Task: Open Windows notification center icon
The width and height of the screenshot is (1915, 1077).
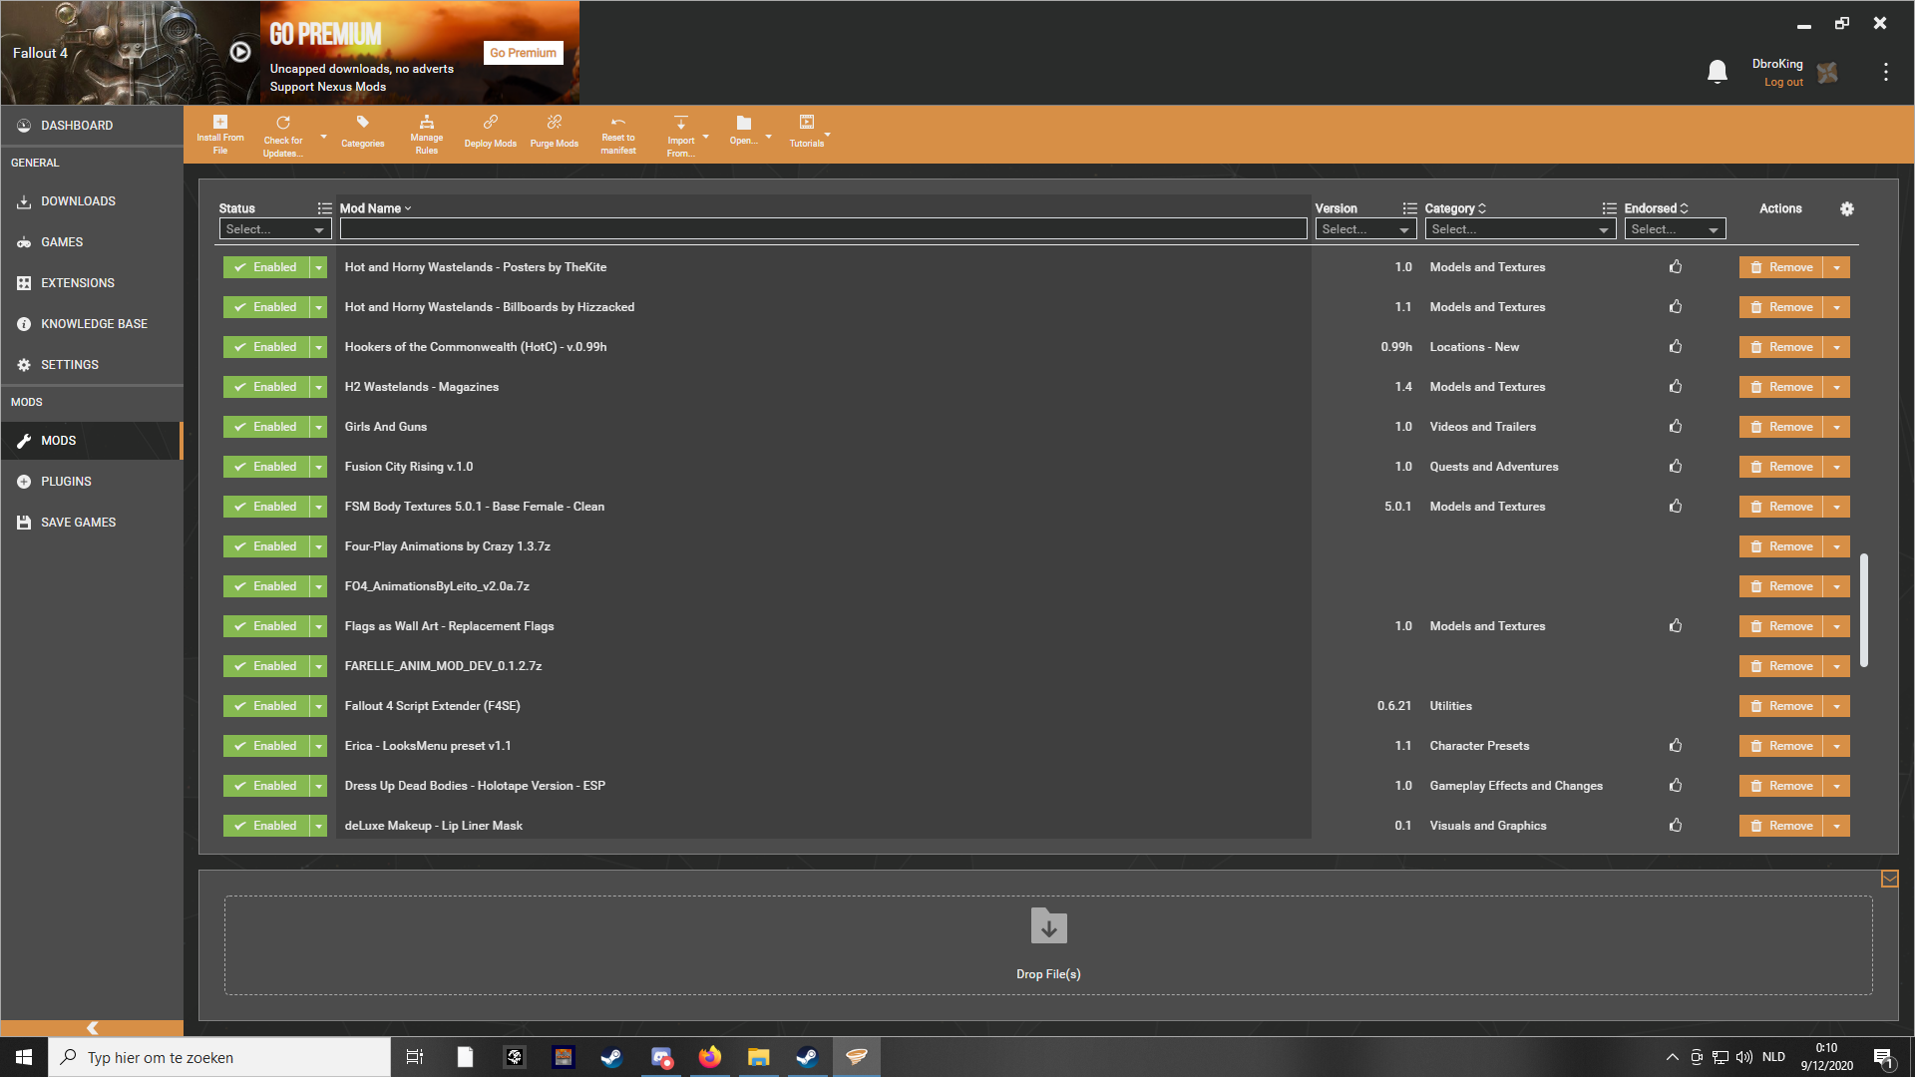Action: [x=1883, y=1058]
